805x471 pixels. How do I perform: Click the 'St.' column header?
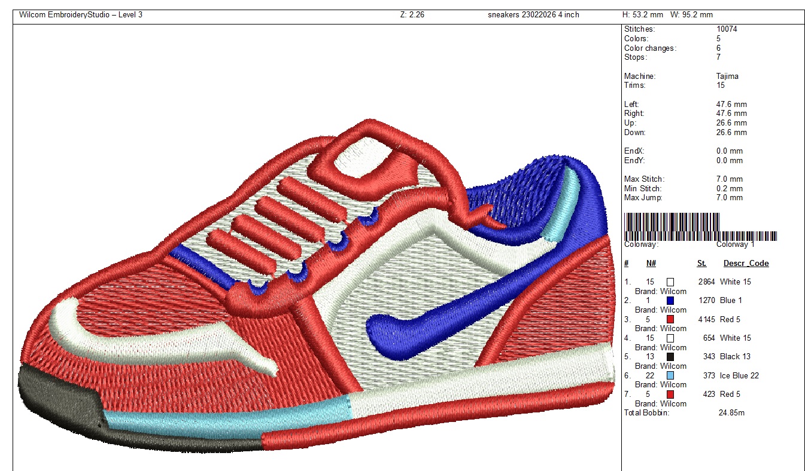click(x=701, y=264)
